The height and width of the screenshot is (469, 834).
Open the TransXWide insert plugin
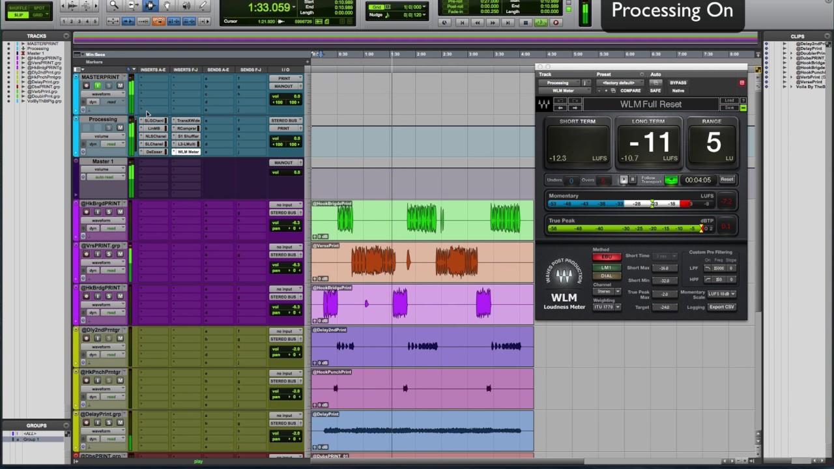click(187, 121)
